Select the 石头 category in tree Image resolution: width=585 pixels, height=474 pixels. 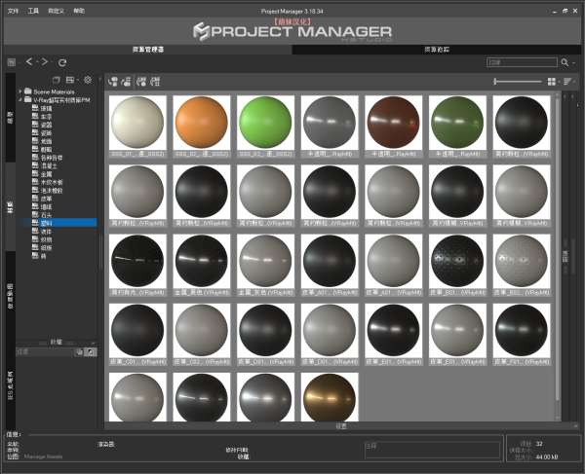(x=46, y=215)
